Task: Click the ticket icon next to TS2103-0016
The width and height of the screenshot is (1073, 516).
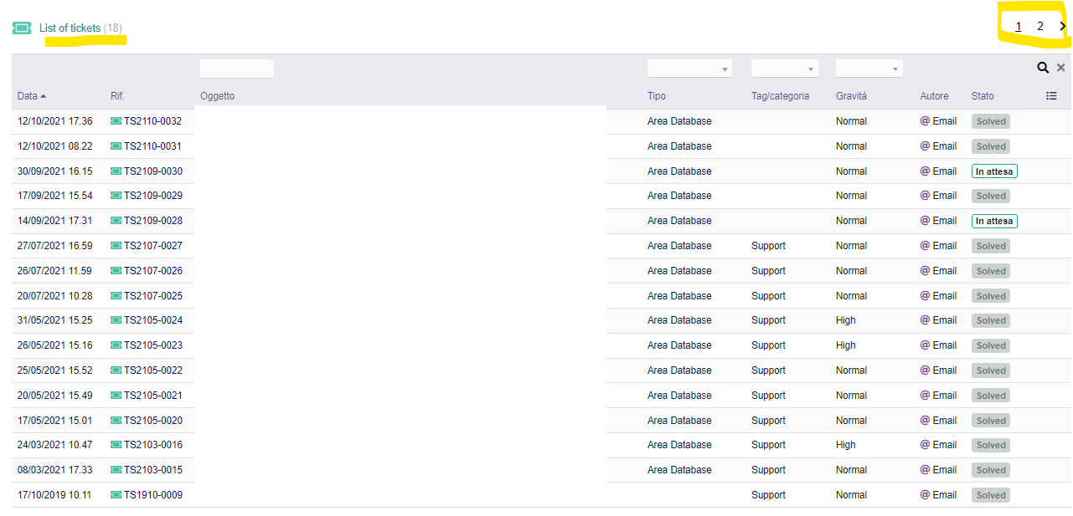Action: tap(116, 445)
